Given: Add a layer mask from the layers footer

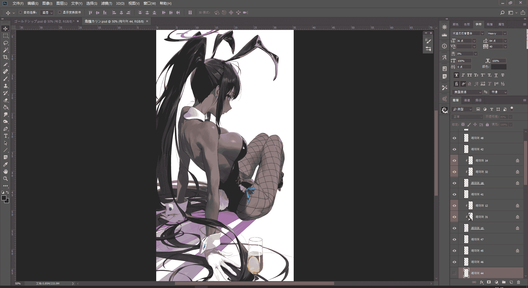Looking at the screenshot, I should point(489,282).
